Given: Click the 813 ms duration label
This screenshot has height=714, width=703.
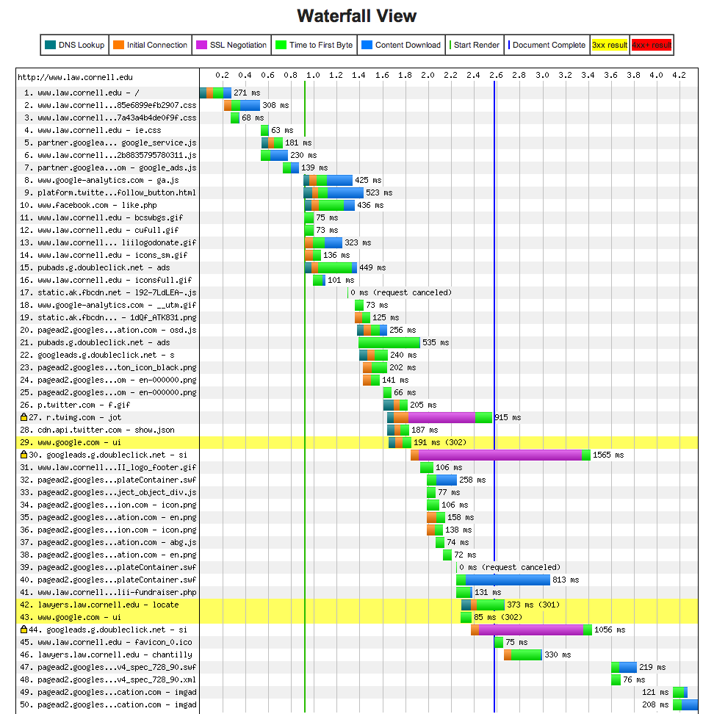Looking at the screenshot, I should [566, 580].
